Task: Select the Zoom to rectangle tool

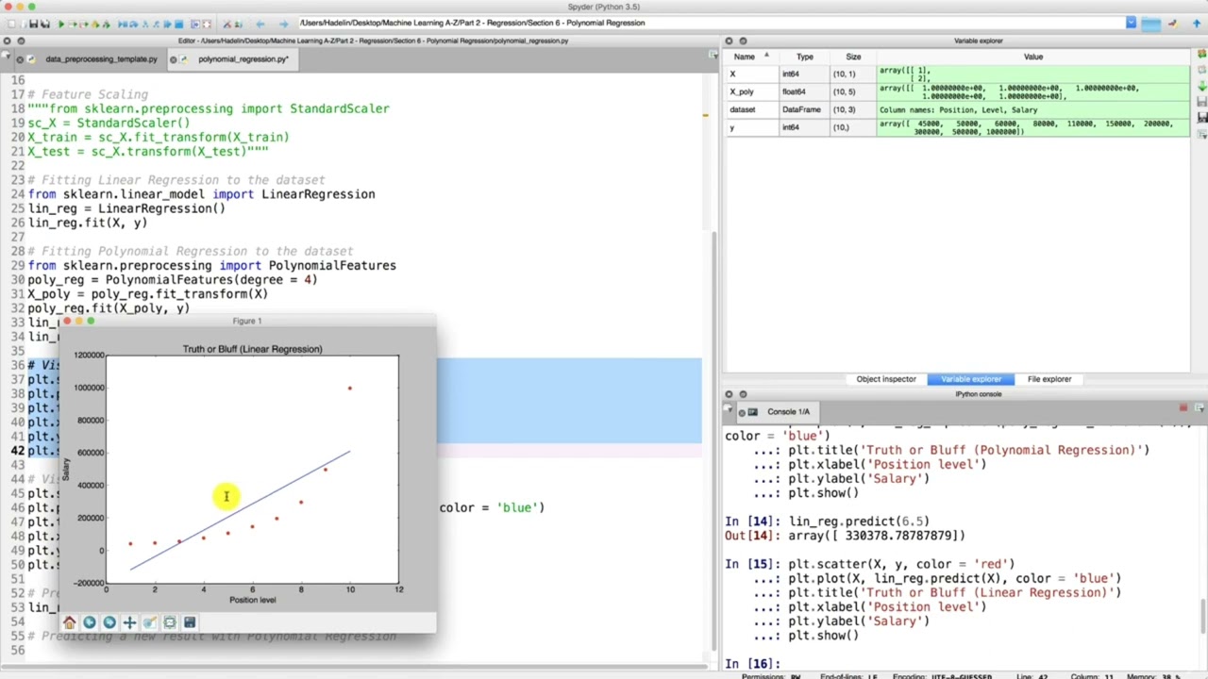Action: point(149,622)
